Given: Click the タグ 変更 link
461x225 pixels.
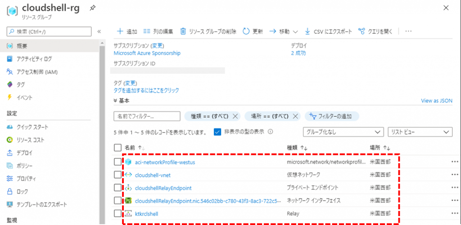Looking at the screenshot, I should [131, 83].
